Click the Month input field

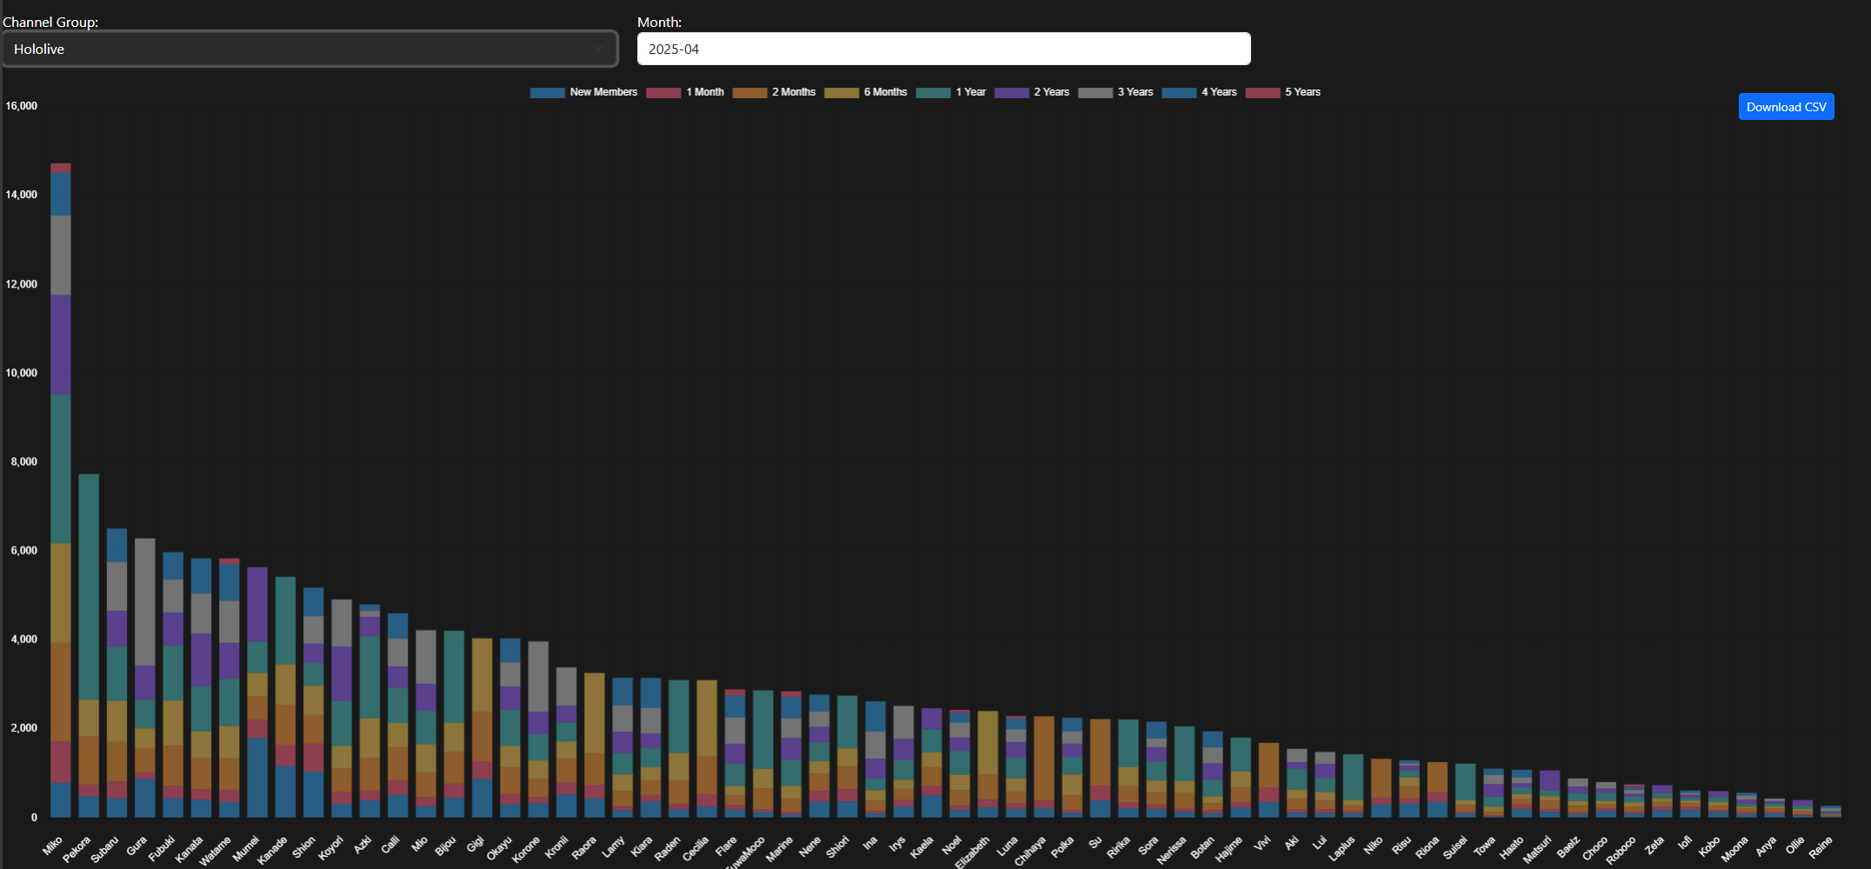(943, 49)
